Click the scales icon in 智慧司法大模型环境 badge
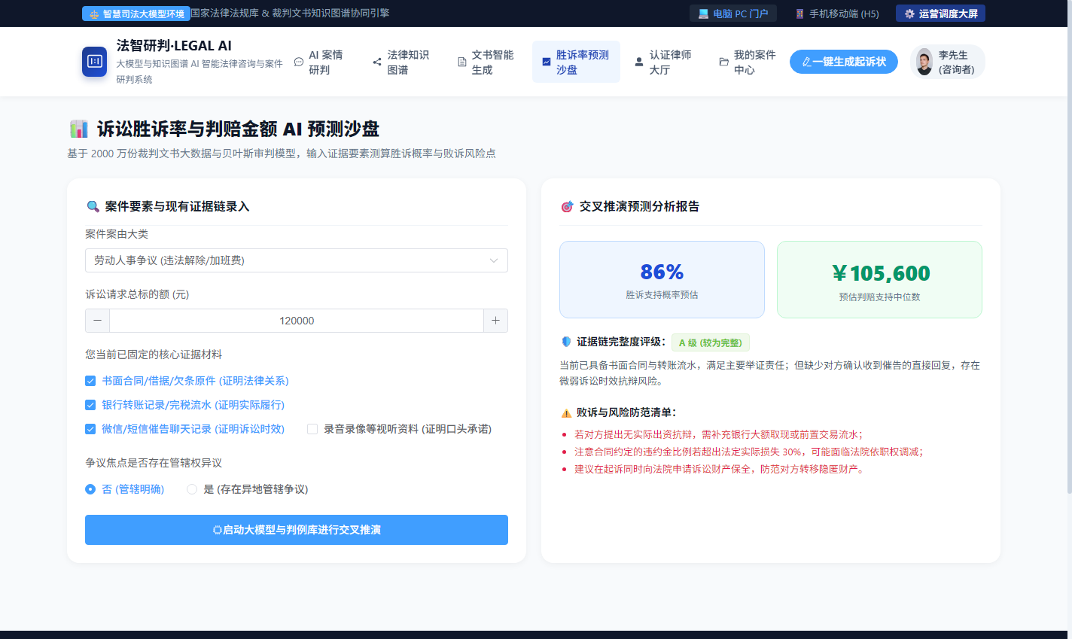This screenshot has width=1072, height=639. (94, 14)
